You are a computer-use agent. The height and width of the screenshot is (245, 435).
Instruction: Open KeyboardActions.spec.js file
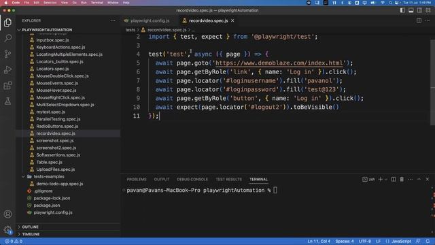click(x=60, y=47)
